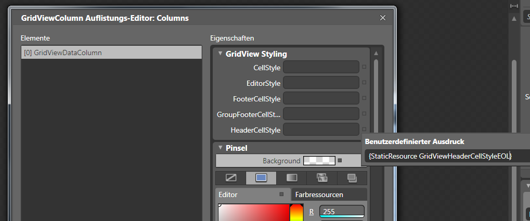Click Background advanced options marker

[340, 161]
